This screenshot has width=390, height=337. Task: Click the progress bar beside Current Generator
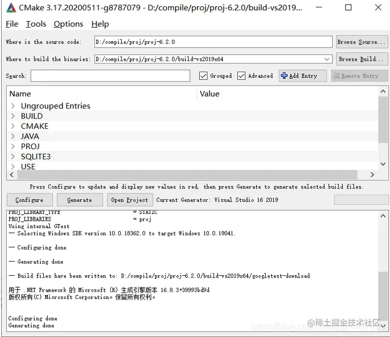point(361,200)
